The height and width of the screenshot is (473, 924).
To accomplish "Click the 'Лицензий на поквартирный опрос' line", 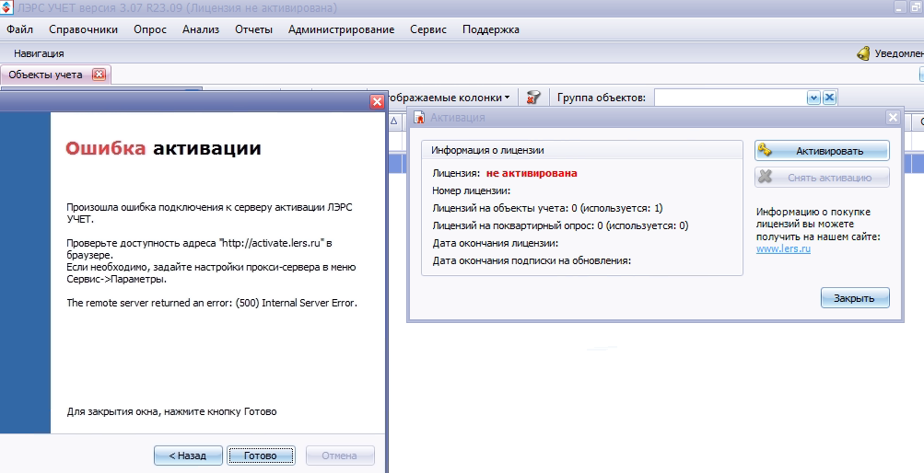I will click(560, 225).
